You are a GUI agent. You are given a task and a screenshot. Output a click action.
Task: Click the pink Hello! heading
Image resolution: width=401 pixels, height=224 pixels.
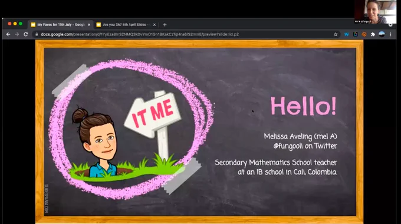click(304, 106)
